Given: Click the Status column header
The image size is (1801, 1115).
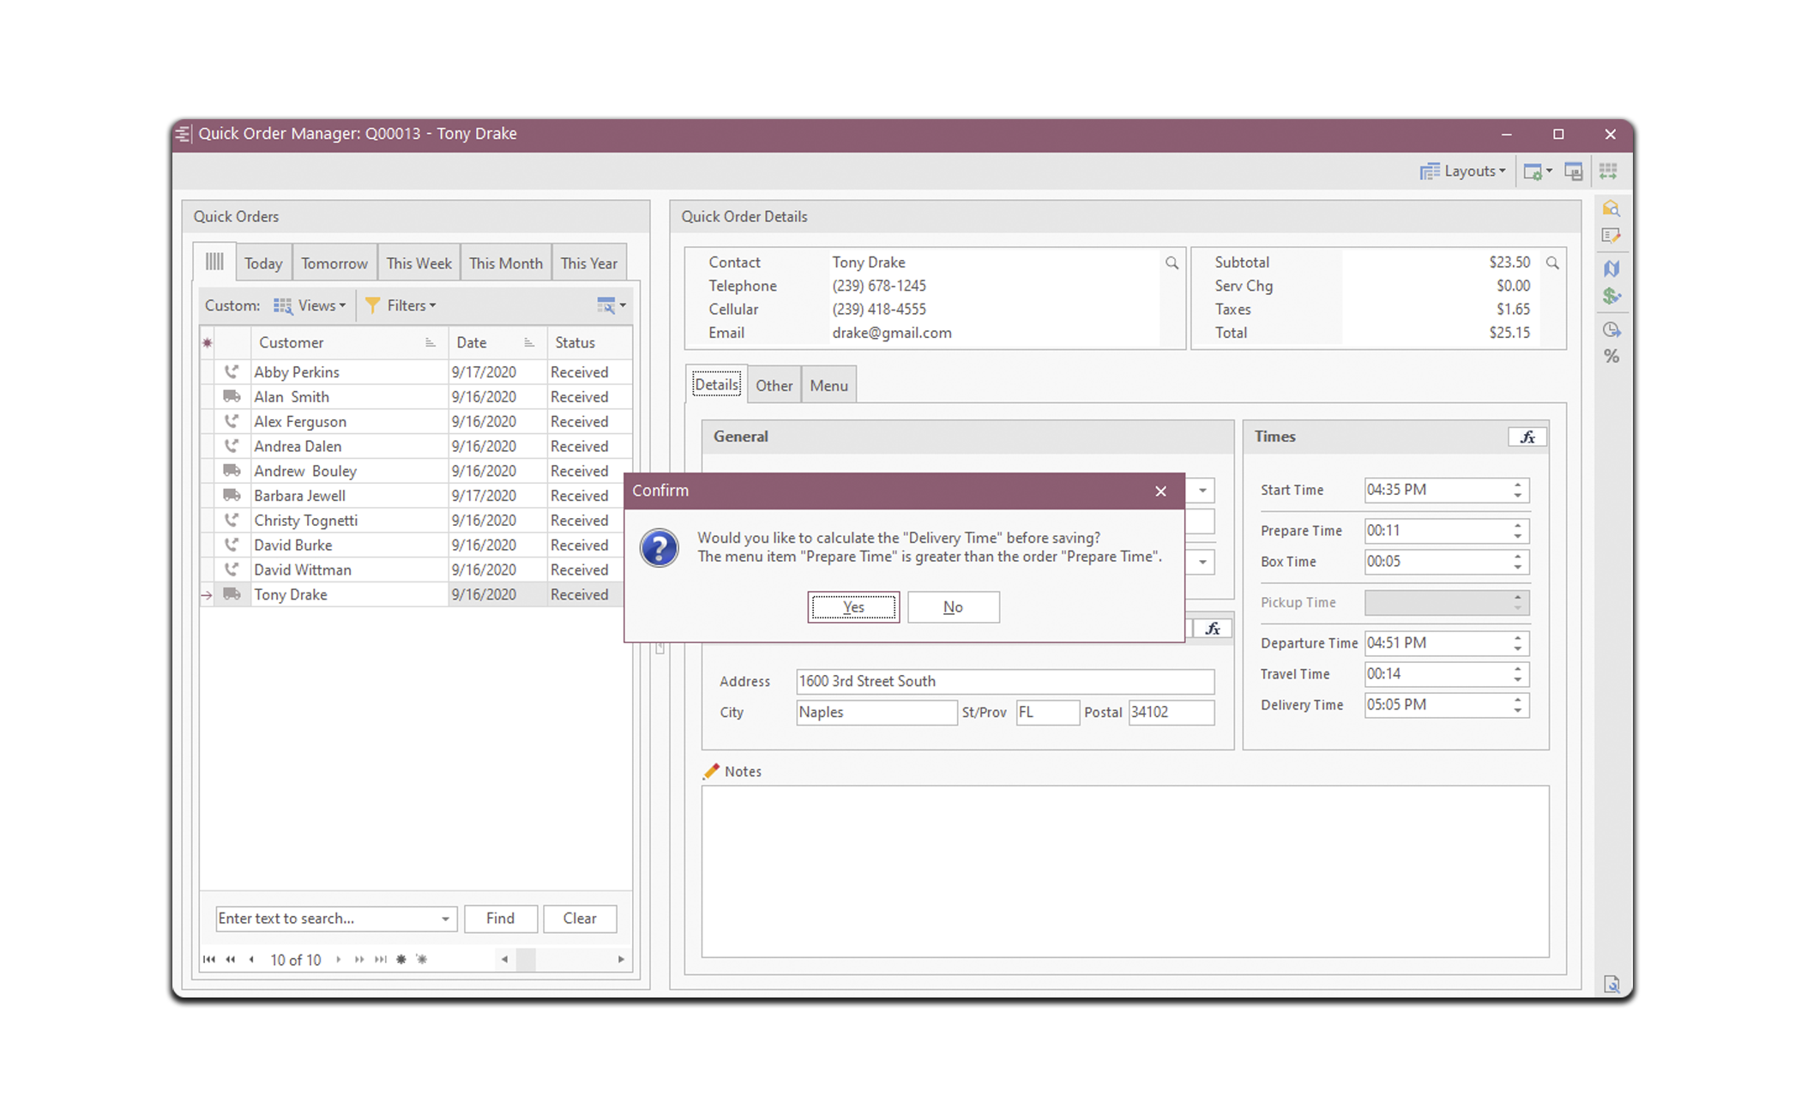Looking at the screenshot, I should 589,343.
